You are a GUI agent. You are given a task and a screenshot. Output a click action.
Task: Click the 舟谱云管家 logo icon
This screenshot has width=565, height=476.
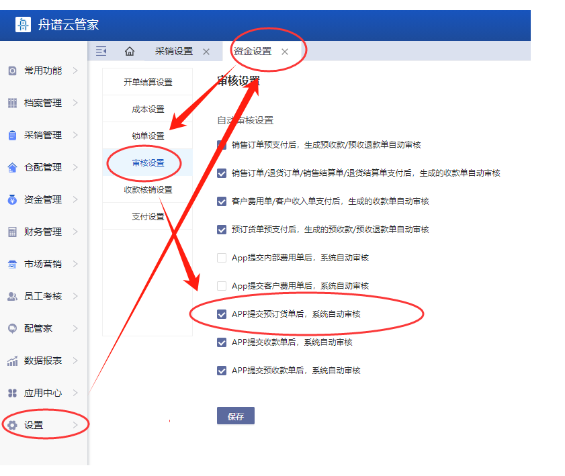tap(24, 25)
